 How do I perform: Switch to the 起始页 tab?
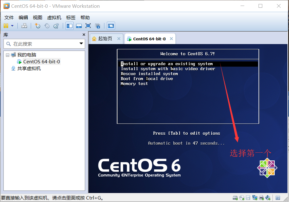(x=105, y=39)
